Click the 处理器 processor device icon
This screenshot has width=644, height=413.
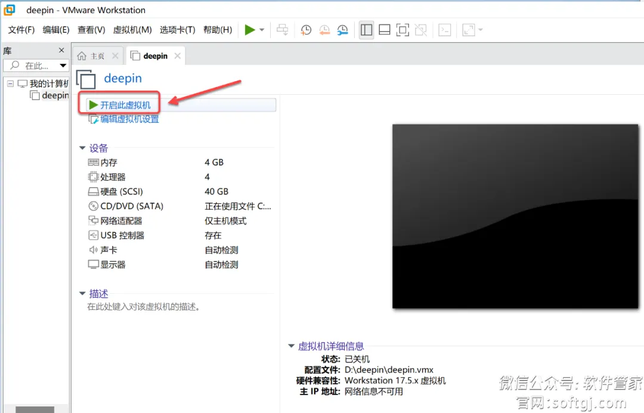click(x=93, y=177)
